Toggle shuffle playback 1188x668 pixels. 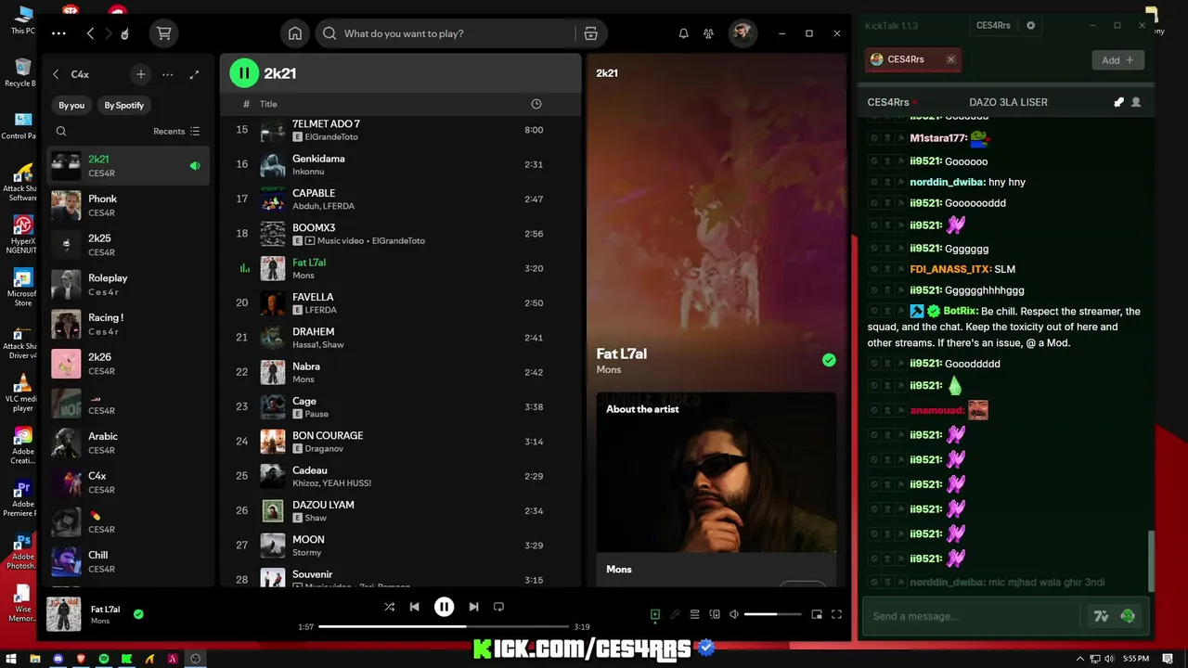pyautogui.click(x=389, y=607)
